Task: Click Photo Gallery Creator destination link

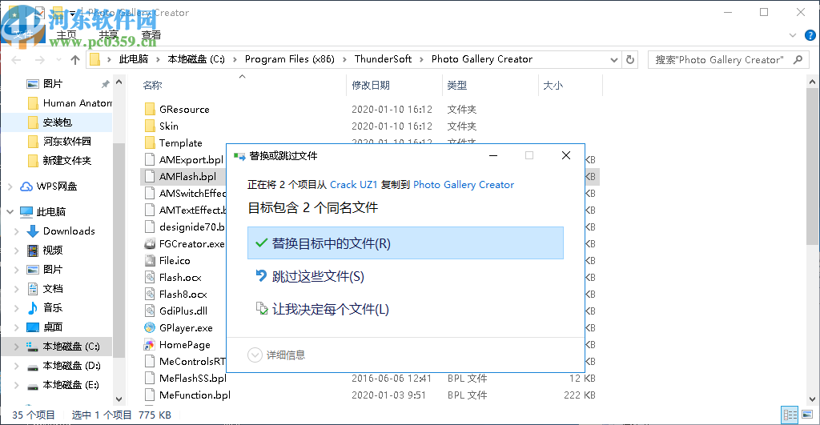Action: pyautogui.click(x=464, y=185)
